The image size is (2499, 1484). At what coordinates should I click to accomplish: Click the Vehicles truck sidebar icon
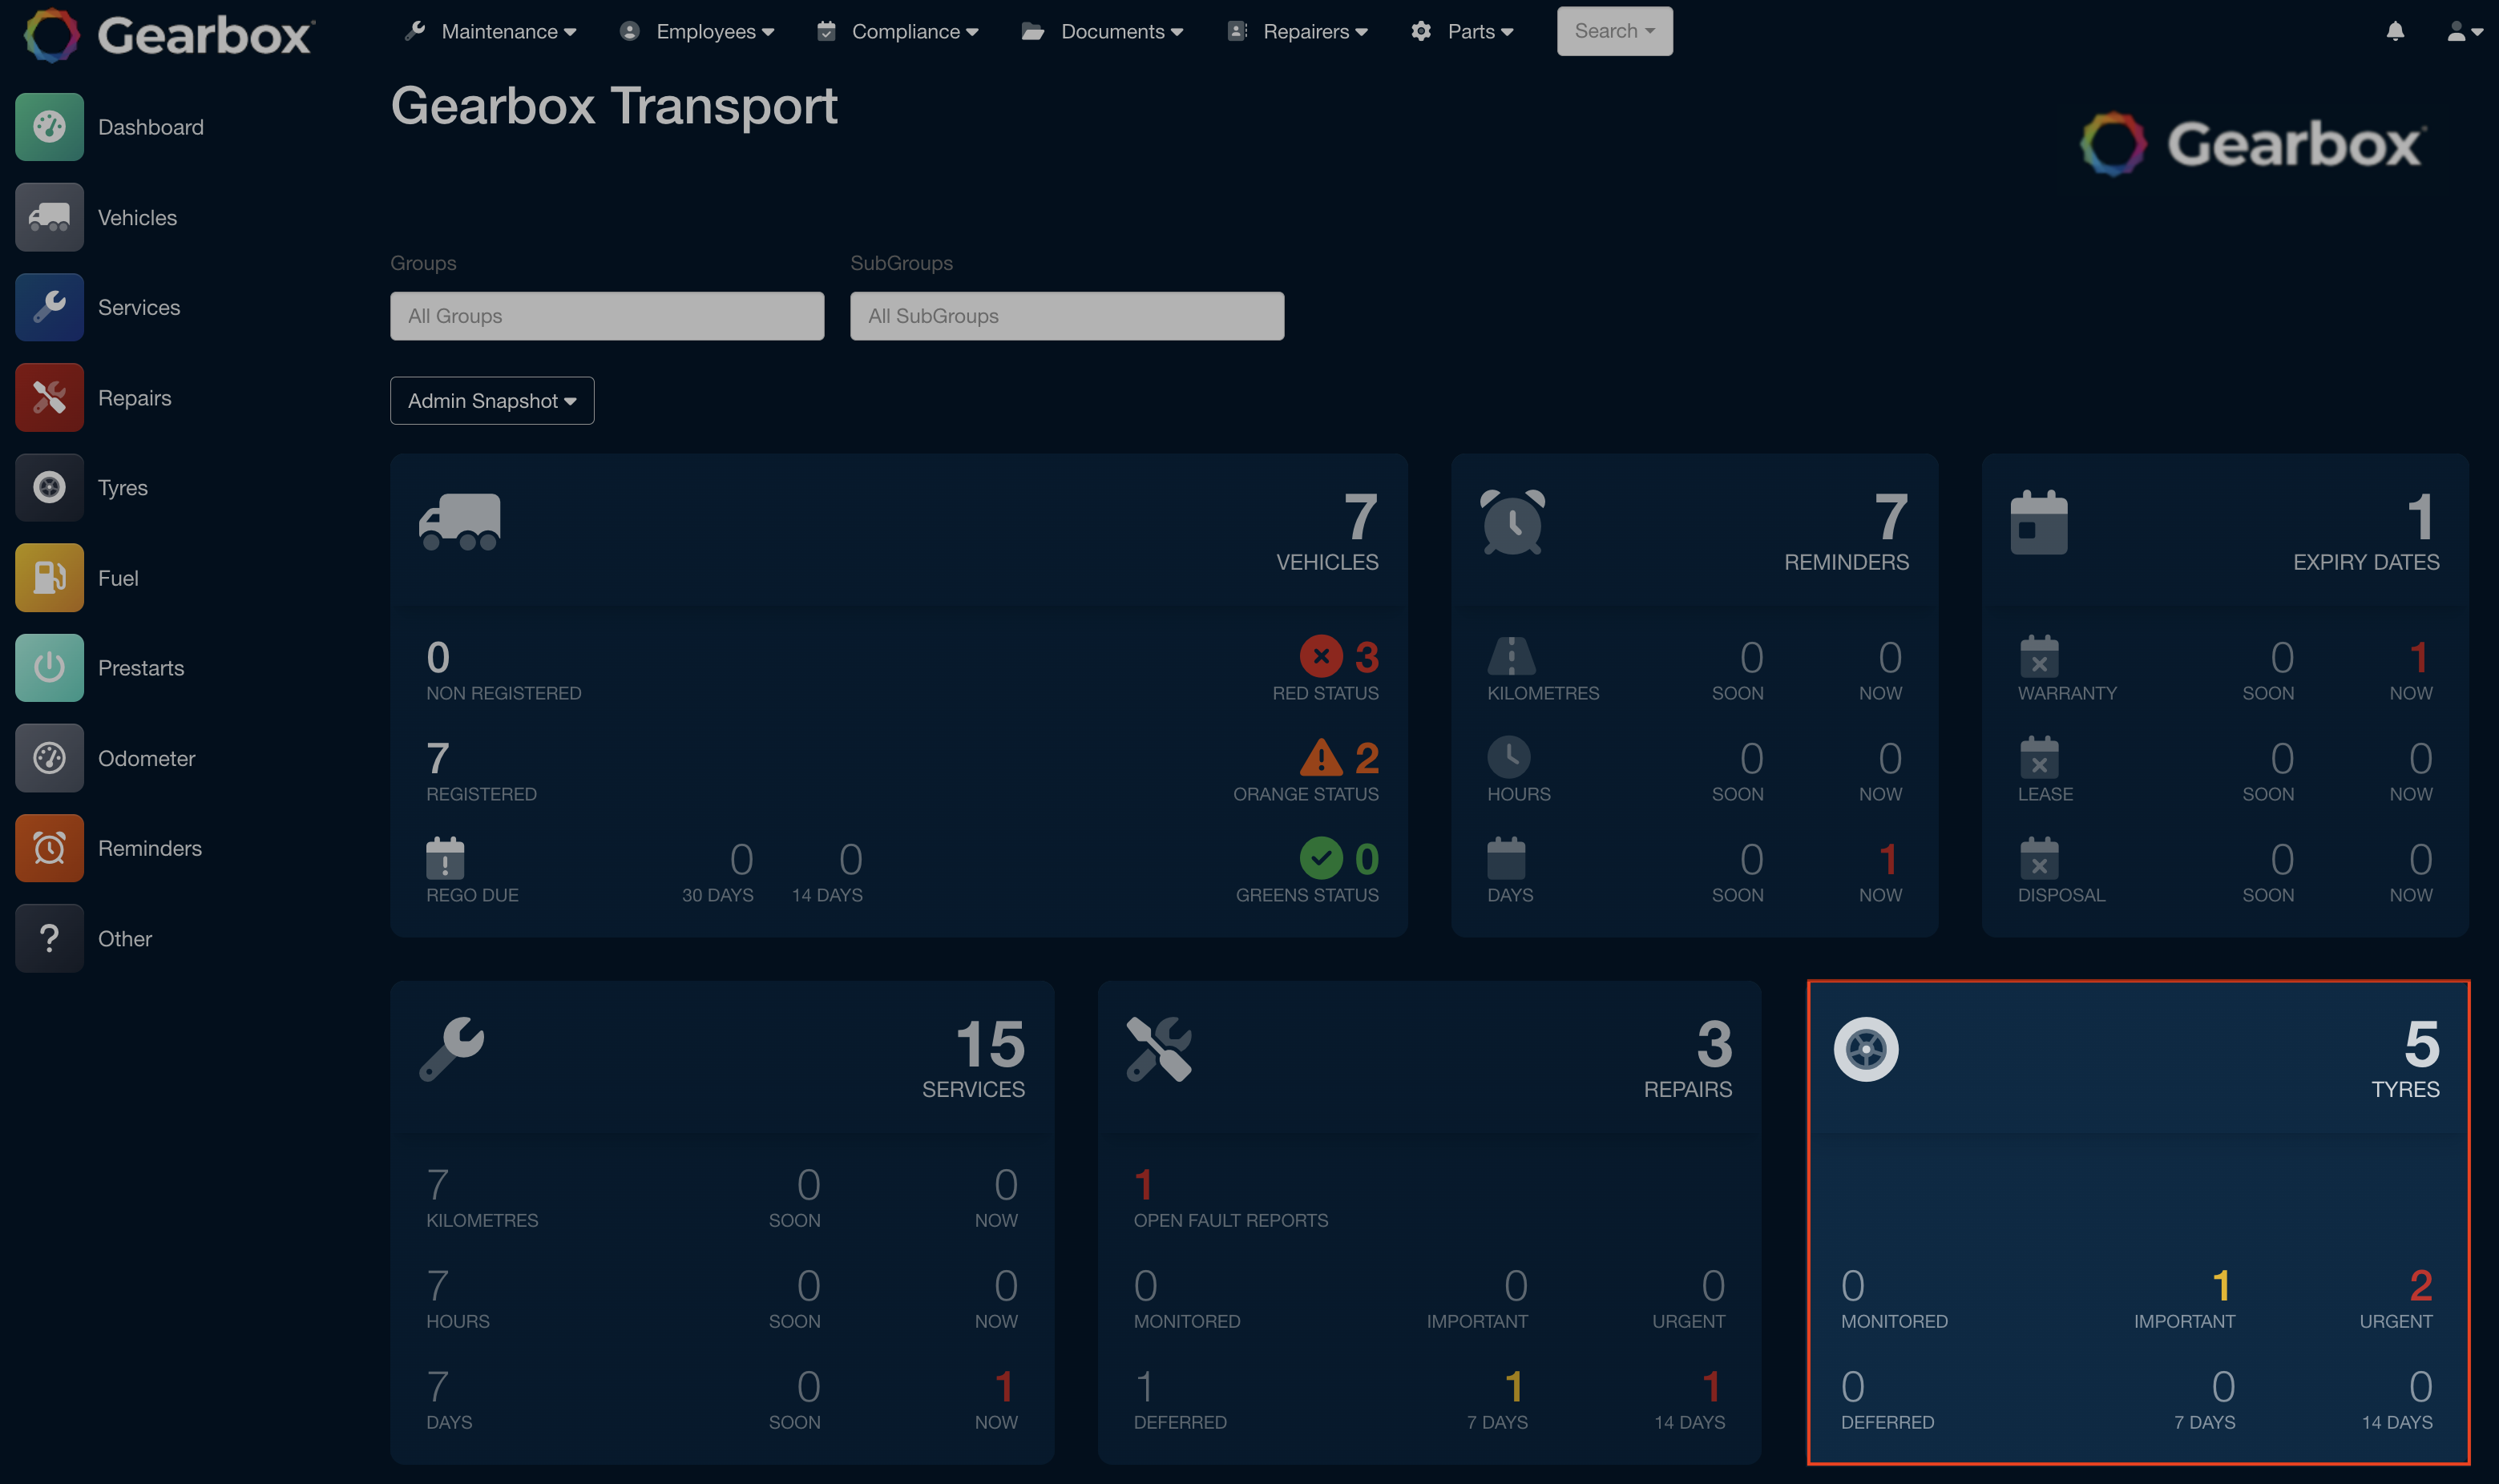(x=49, y=217)
